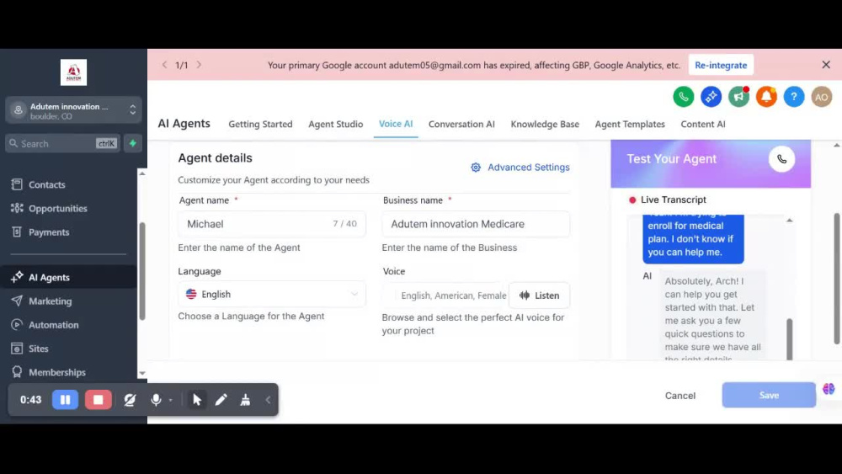The image size is (842, 474).
Task: Toggle the recorder microphone
Action: pyautogui.click(x=156, y=399)
